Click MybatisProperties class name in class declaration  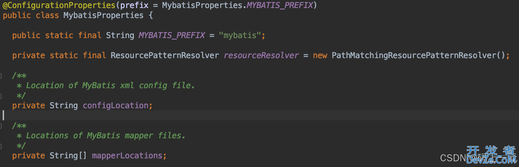pyautogui.click(x=103, y=15)
